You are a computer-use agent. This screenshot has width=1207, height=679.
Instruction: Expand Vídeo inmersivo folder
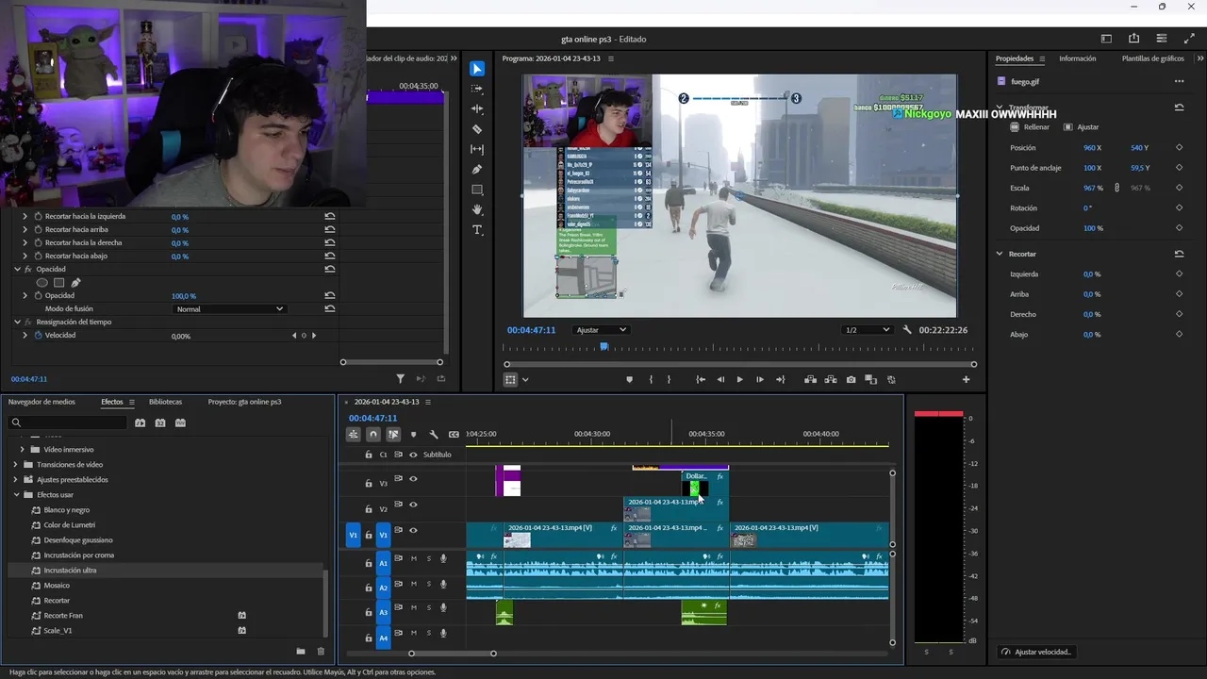click(x=23, y=450)
